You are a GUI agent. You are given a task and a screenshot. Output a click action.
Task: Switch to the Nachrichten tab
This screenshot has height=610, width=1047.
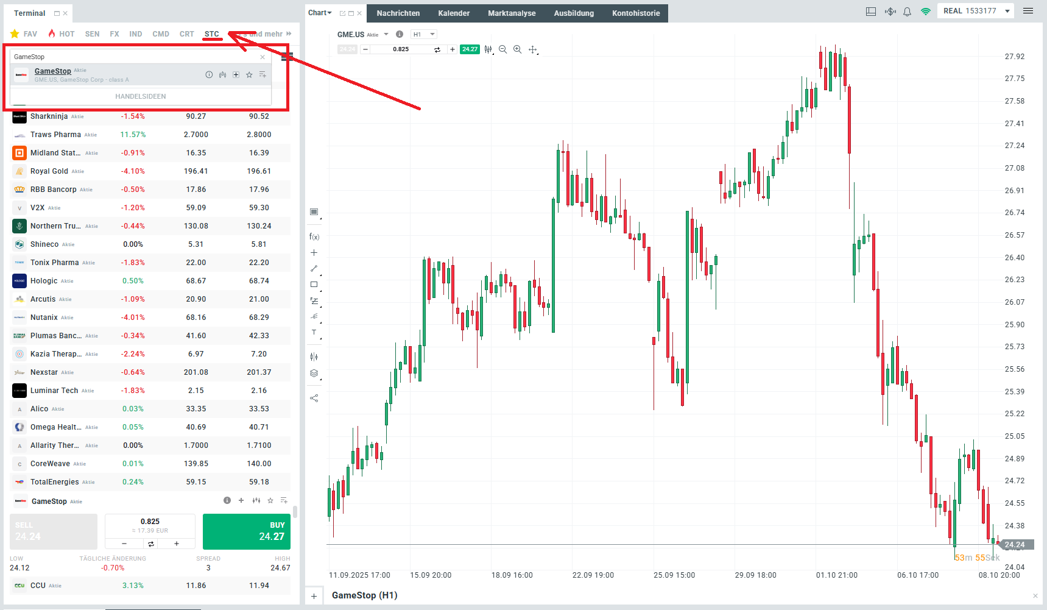[398, 13]
